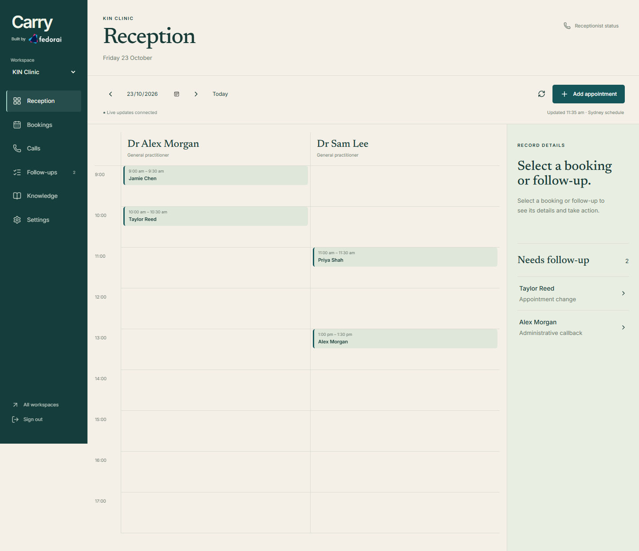Go to the previous day arrow
Image resolution: width=639 pixels, height=551 pixels.
pyautogui.click(x=110, y=94)
